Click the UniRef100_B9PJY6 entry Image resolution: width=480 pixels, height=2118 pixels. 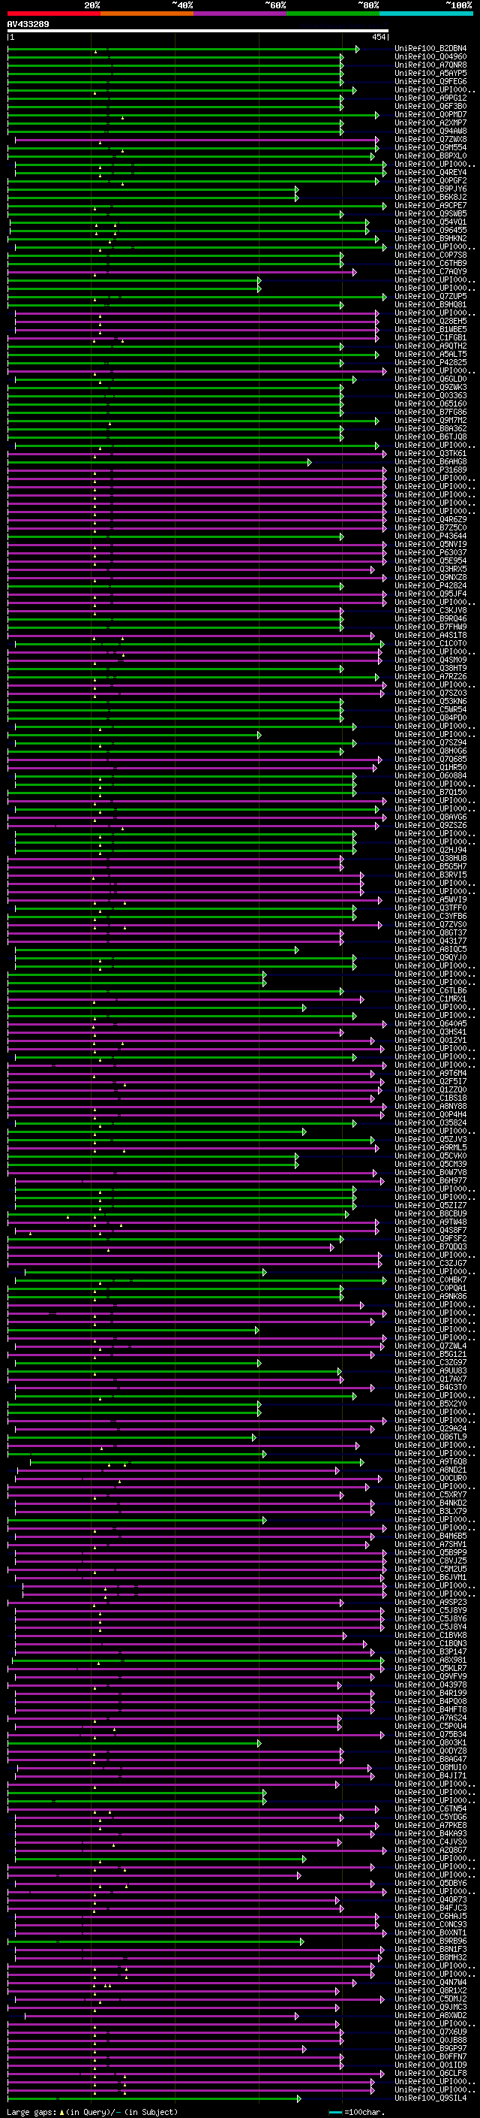430,189
